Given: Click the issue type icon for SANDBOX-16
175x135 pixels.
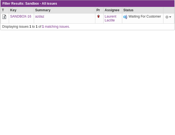Looking at the screenshot, I should coord(4,17).
